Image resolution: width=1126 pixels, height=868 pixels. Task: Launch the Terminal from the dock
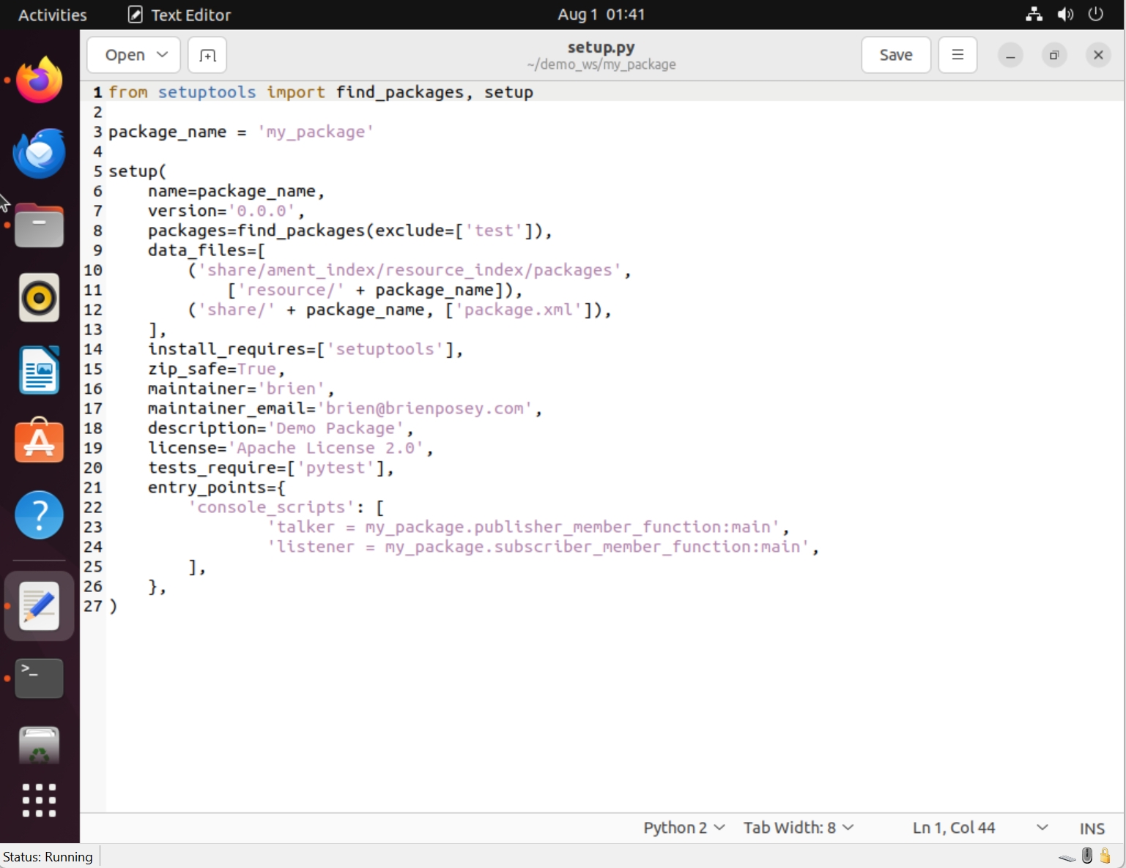click(x=39, y=678)
